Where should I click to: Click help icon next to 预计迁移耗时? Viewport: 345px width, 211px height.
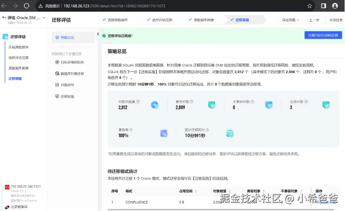click(207, 130)
